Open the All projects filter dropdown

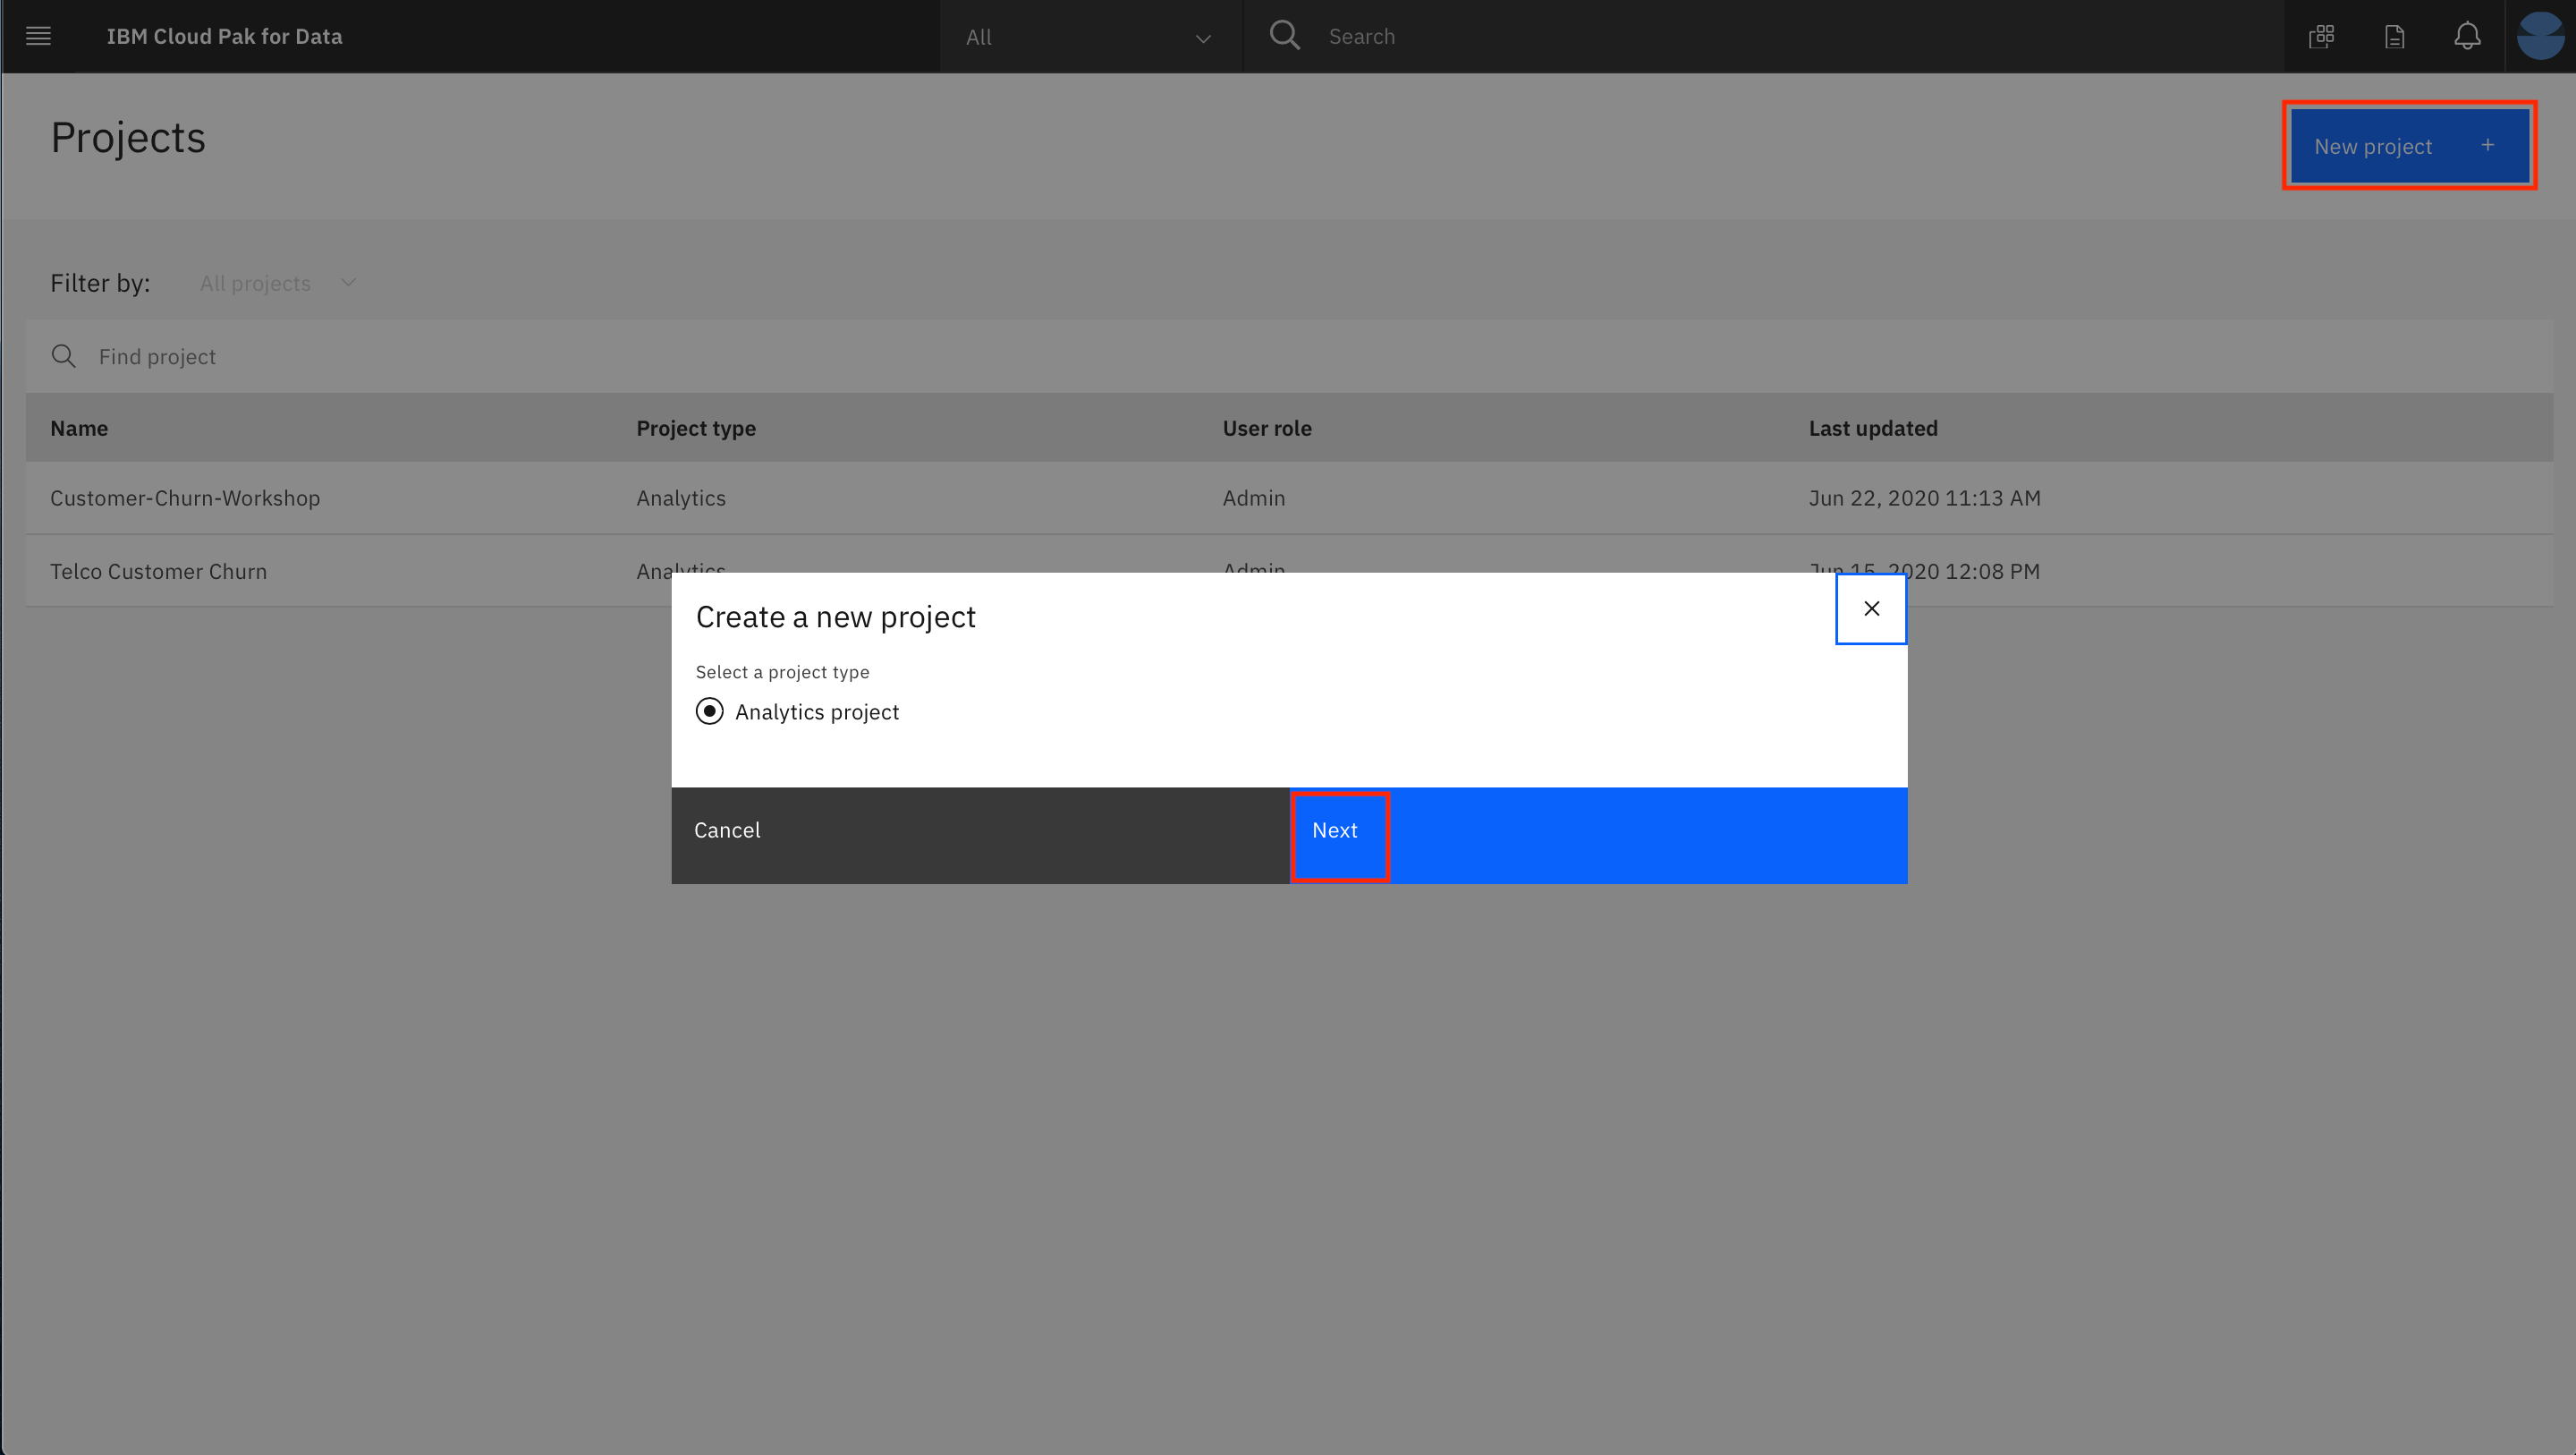(x=256, y=283)
